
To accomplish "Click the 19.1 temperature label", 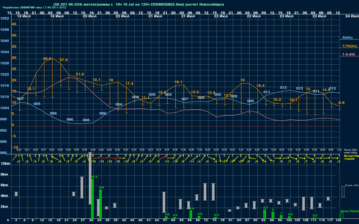I will tap(96, 80).
